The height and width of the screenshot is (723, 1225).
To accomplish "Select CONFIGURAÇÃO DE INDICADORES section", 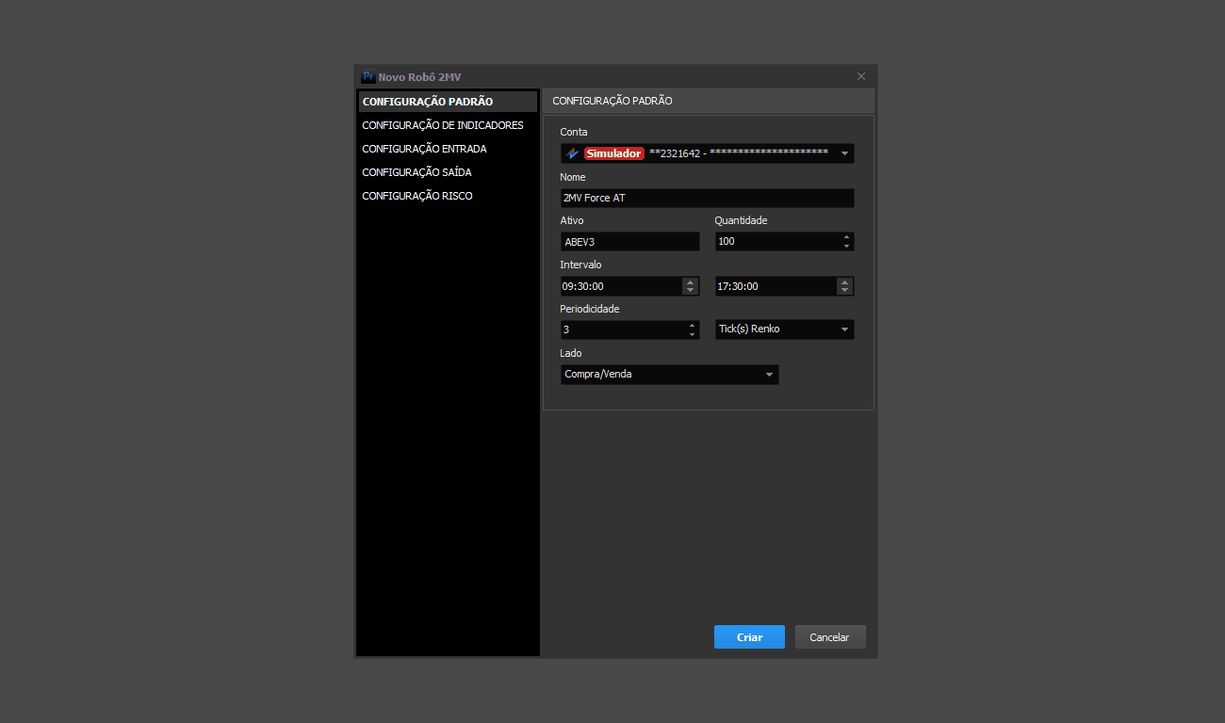I will click(x=443, y=125).
